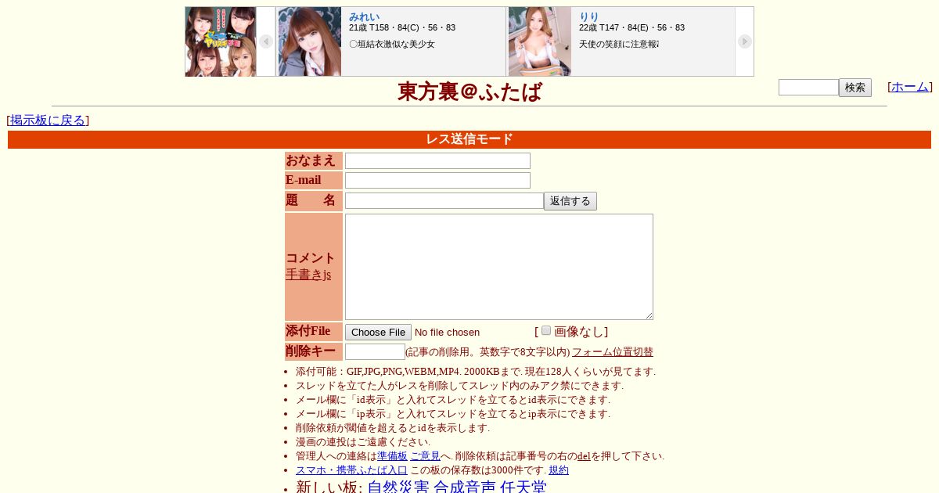Image resolution: width=939 pixels, height=493 pixels.
Task: Click the No file chosen text
Action: coord(447,333)
